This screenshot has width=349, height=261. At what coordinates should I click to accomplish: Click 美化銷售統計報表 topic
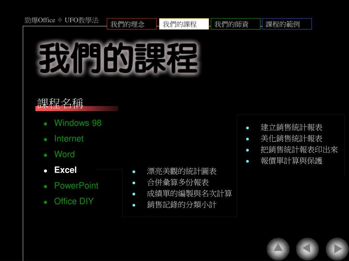[x=292, y=139]
